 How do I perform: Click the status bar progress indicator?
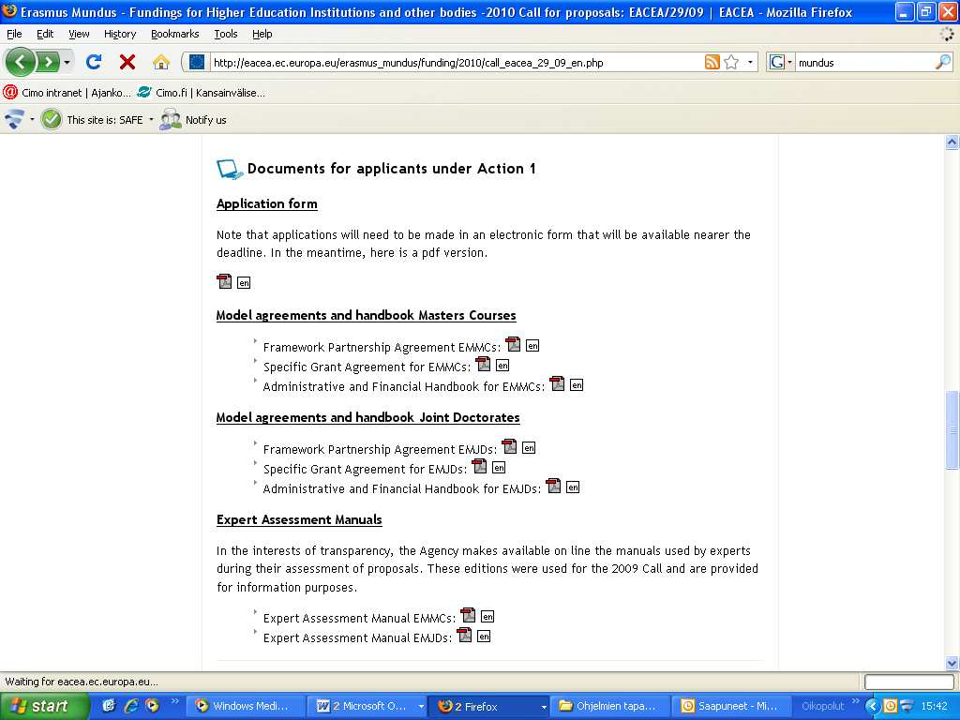909,682
